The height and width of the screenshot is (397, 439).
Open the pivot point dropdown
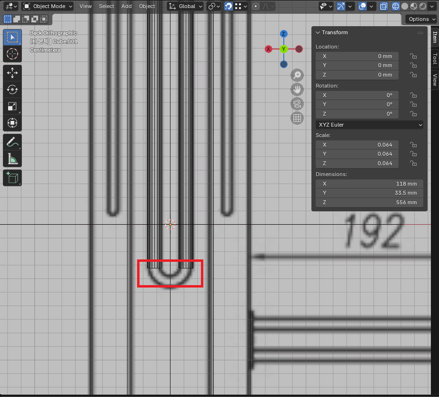[214, 6]
